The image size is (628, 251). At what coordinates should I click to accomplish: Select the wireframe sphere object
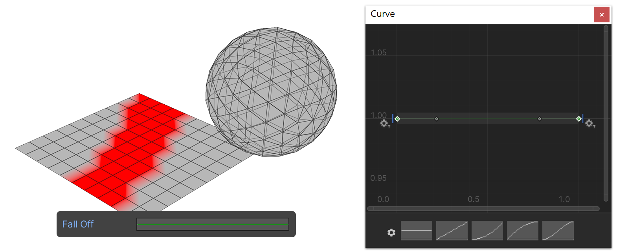[x=271, y=92]
